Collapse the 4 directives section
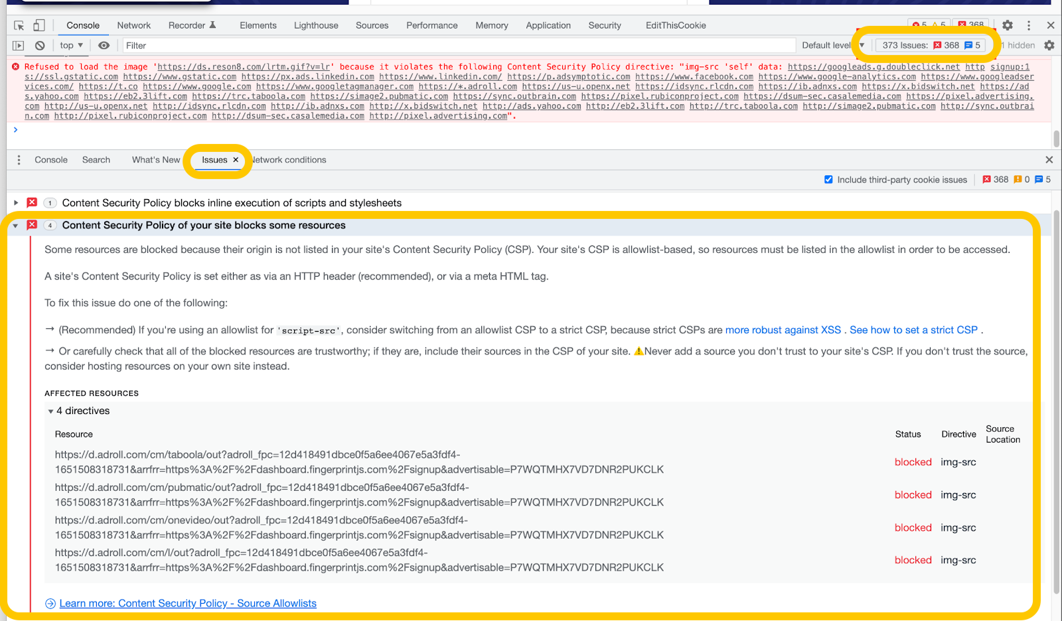This screenshot has height=621, width=1062. tap(51, 411)
